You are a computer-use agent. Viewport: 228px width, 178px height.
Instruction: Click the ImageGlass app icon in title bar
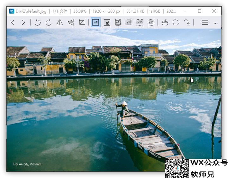(x=12, y=11)
